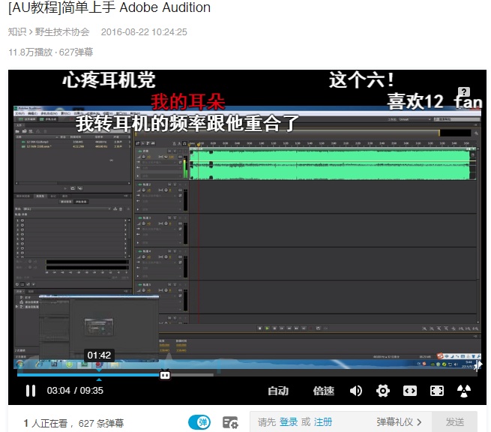This screenshot has height=432, width=491.
Task: Click the upload date 2016-08-22 10:24:25
Action: 144,32
